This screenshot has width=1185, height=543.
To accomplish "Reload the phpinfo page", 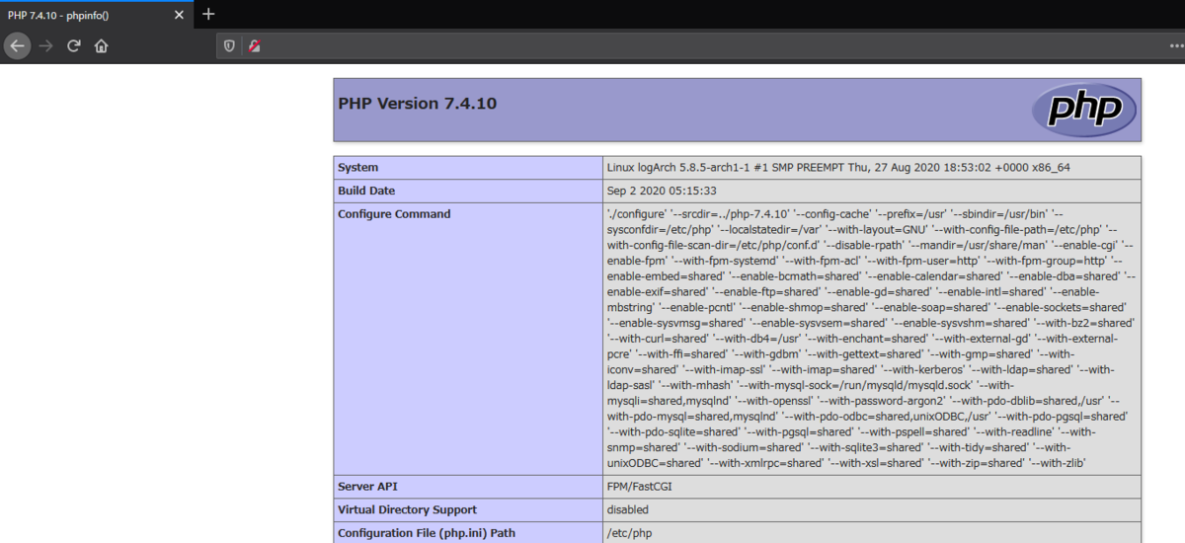I will (x=73, y=45).
